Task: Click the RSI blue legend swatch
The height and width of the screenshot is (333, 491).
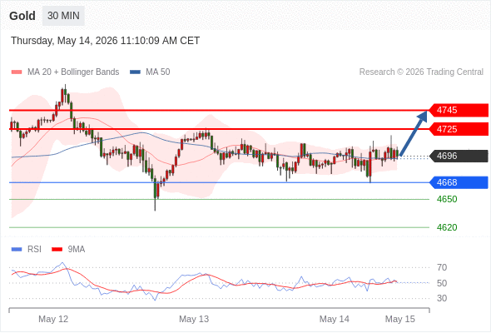Action: tap(17, 250)
